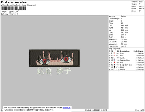Click the left red eye in the design
145x112 pixels.
pyautogui.click(x=45, y=61)
